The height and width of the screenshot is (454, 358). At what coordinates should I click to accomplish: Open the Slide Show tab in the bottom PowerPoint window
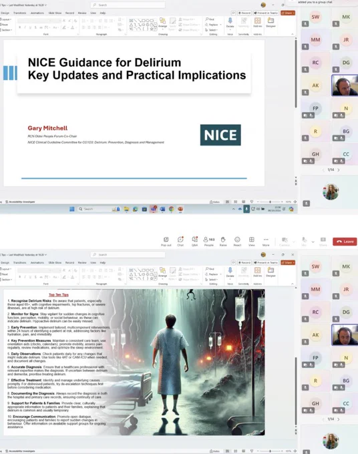55,262
